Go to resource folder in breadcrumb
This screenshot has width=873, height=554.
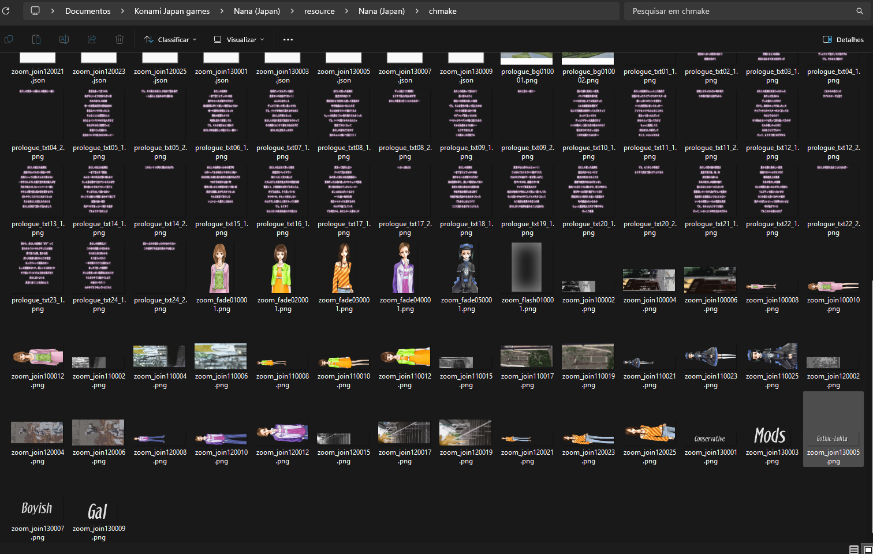[319, 11]
